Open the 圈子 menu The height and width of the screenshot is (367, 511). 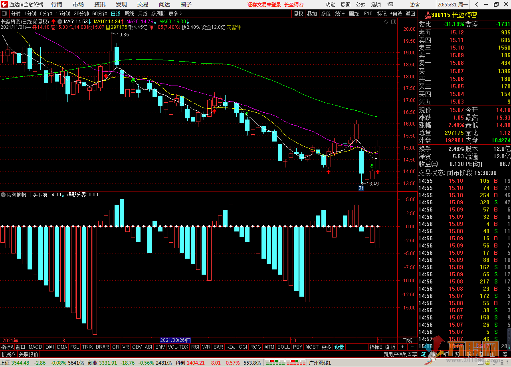coord(186,4)
